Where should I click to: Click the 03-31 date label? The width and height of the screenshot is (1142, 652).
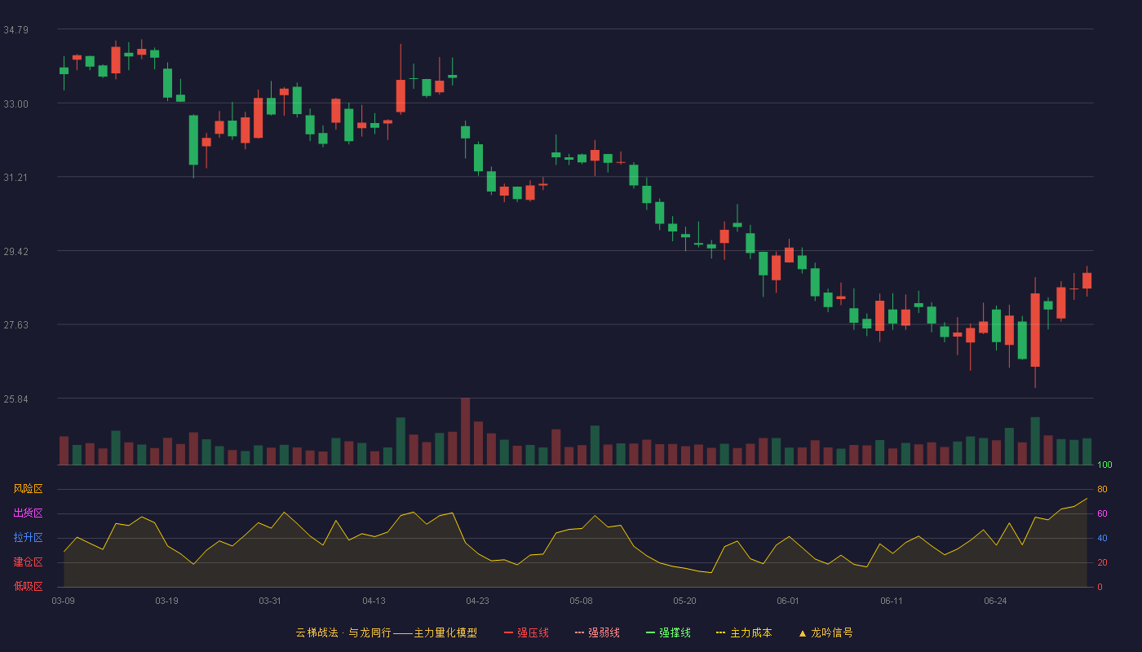[x=270, y=601]
